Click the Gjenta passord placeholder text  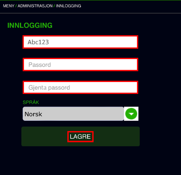[49, 87]
